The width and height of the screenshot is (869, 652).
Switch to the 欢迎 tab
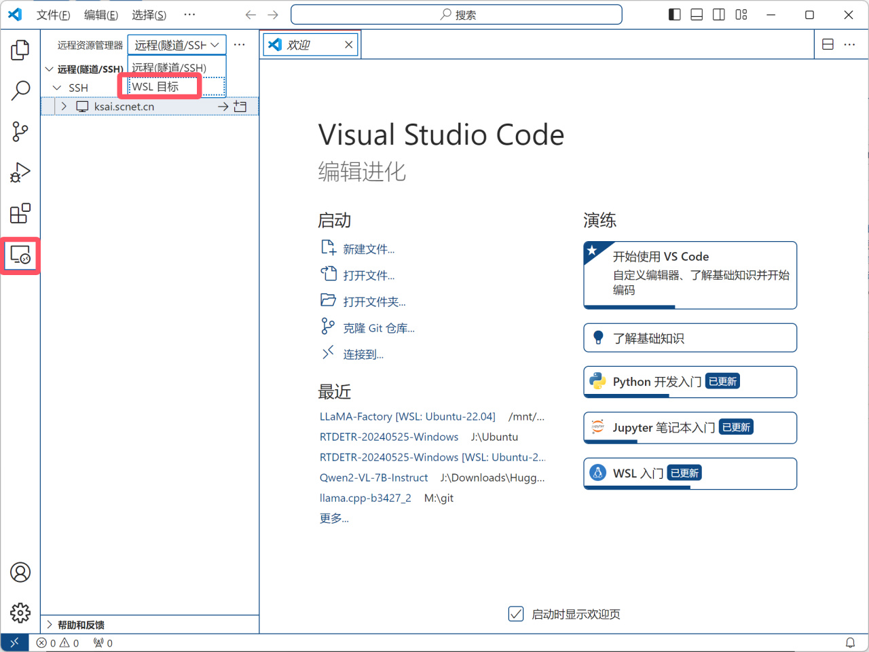[311, 45]
